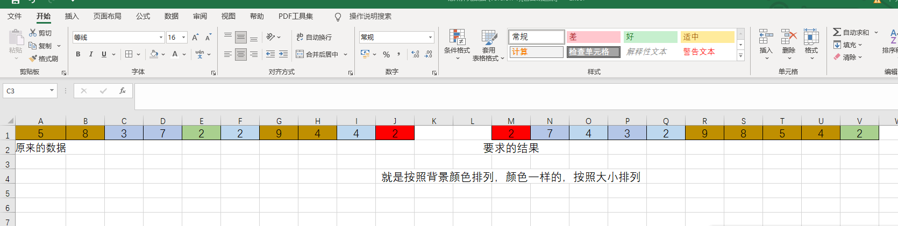Apply the 好 (Good) cell style

[650, 37]
